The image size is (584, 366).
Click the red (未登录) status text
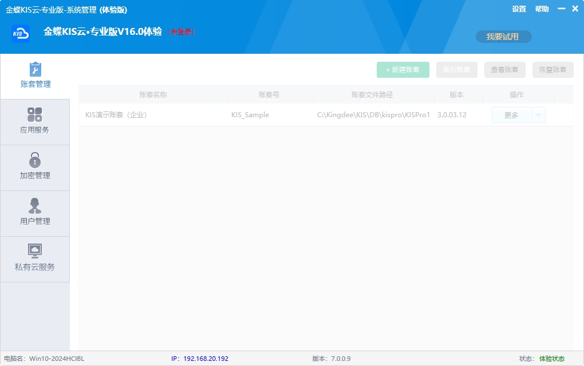(x=181, y=32)
